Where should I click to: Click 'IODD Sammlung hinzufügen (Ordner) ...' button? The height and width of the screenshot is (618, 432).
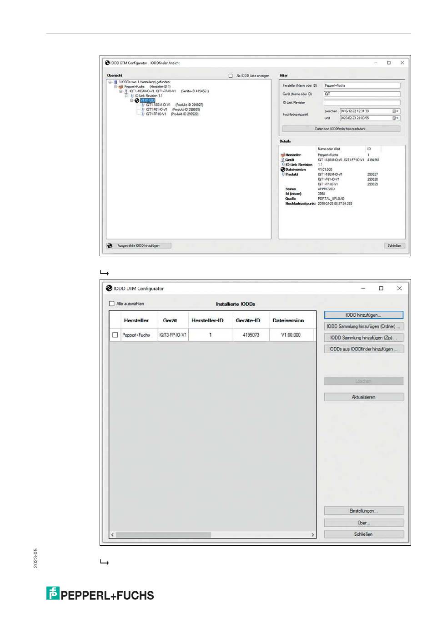point(363,326)
